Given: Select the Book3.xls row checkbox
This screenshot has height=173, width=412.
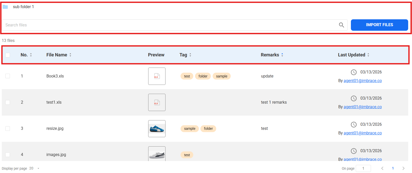Looking at the screenshot, I should pos(8,76).
